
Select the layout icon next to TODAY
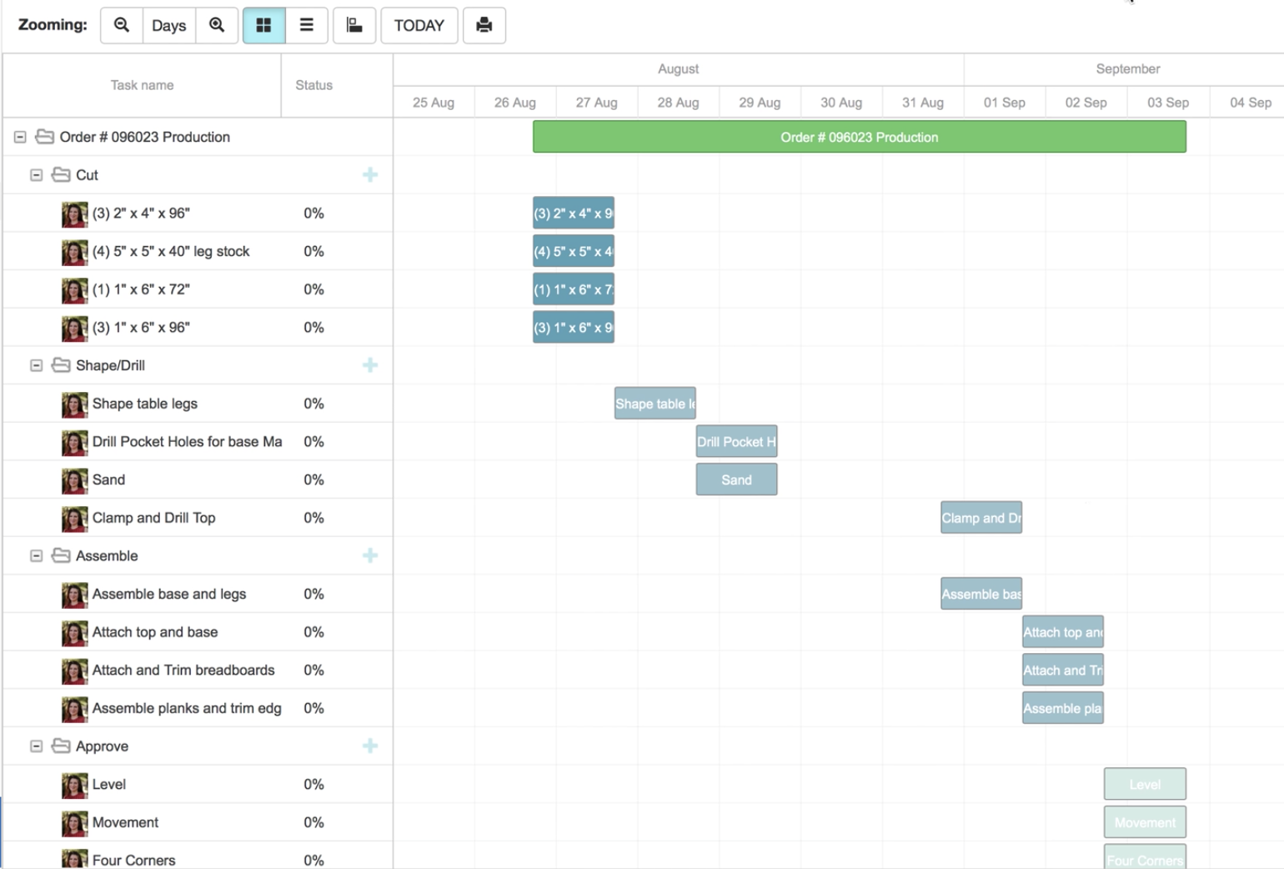354,25
